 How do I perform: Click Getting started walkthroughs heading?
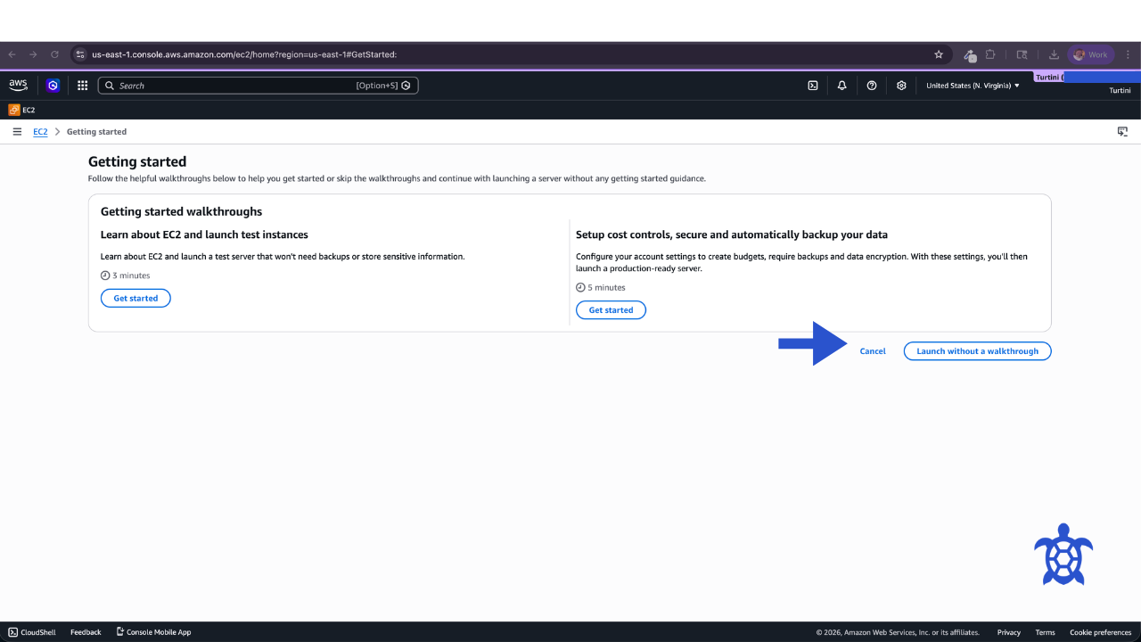pyautogui.click(x=181, y=212)
